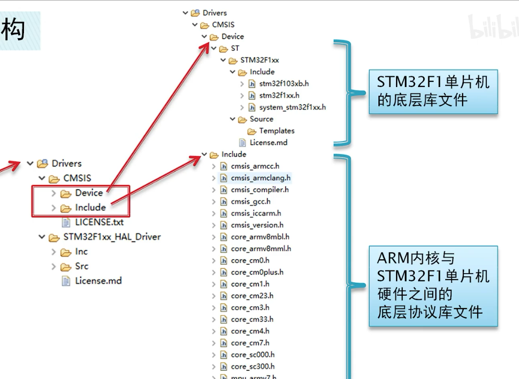The width and height of the screenshot is (519, 379).
Task: Click the STM32F1xx_HAL_Driver folder icon
Action: (x=54, y=238)
